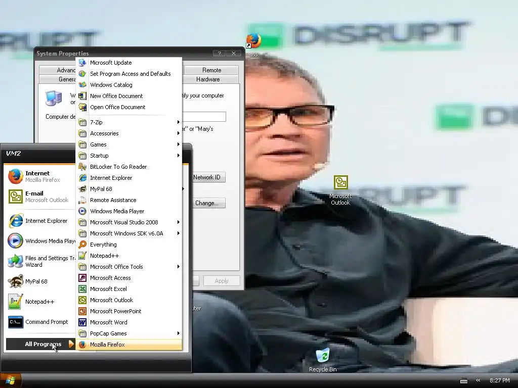518x388 pixels.
Task: Start the Everything search tool
Action: [129, 245]
